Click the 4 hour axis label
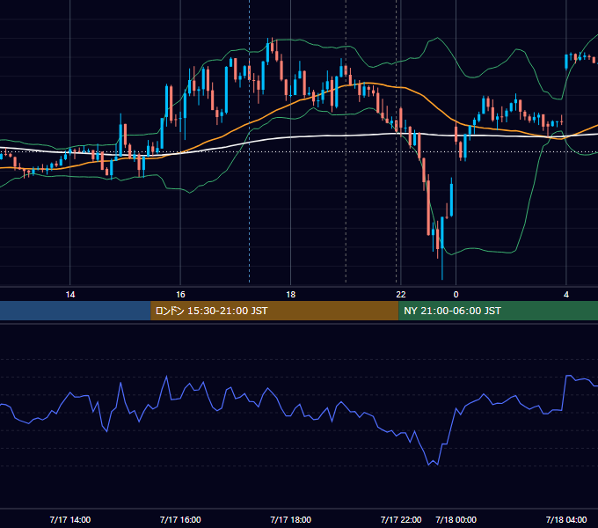Viewport: 598px width, 528px height. (566, 295)
